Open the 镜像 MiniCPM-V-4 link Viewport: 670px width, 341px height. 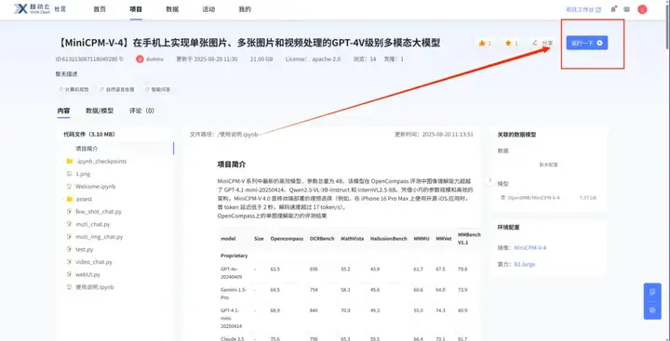coord(529,247)
